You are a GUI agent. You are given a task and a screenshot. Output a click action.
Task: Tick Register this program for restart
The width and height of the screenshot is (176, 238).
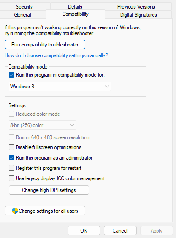click(x=12, y=168)
